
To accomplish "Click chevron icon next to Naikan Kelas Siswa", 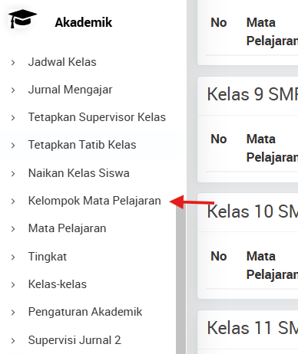I will tap(13, 174).
